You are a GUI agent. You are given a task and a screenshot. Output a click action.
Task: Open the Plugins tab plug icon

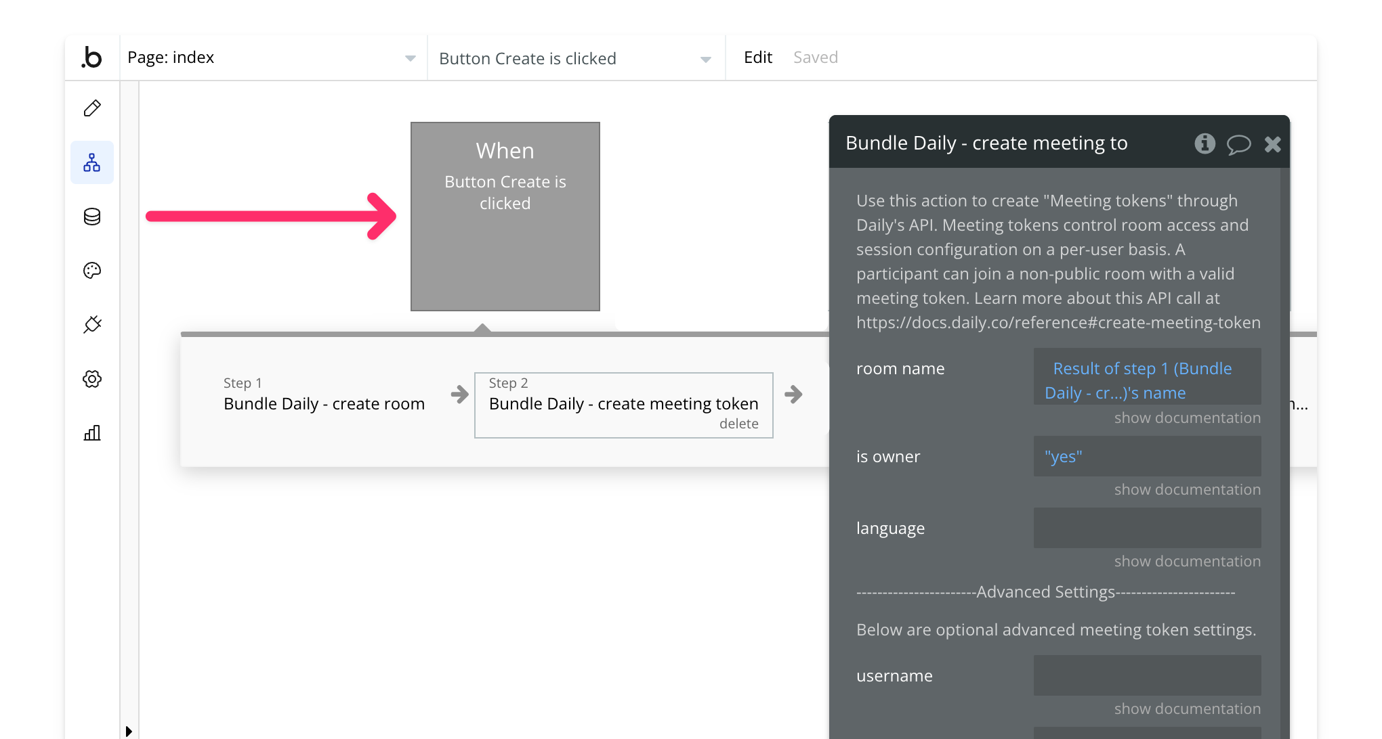92,325
